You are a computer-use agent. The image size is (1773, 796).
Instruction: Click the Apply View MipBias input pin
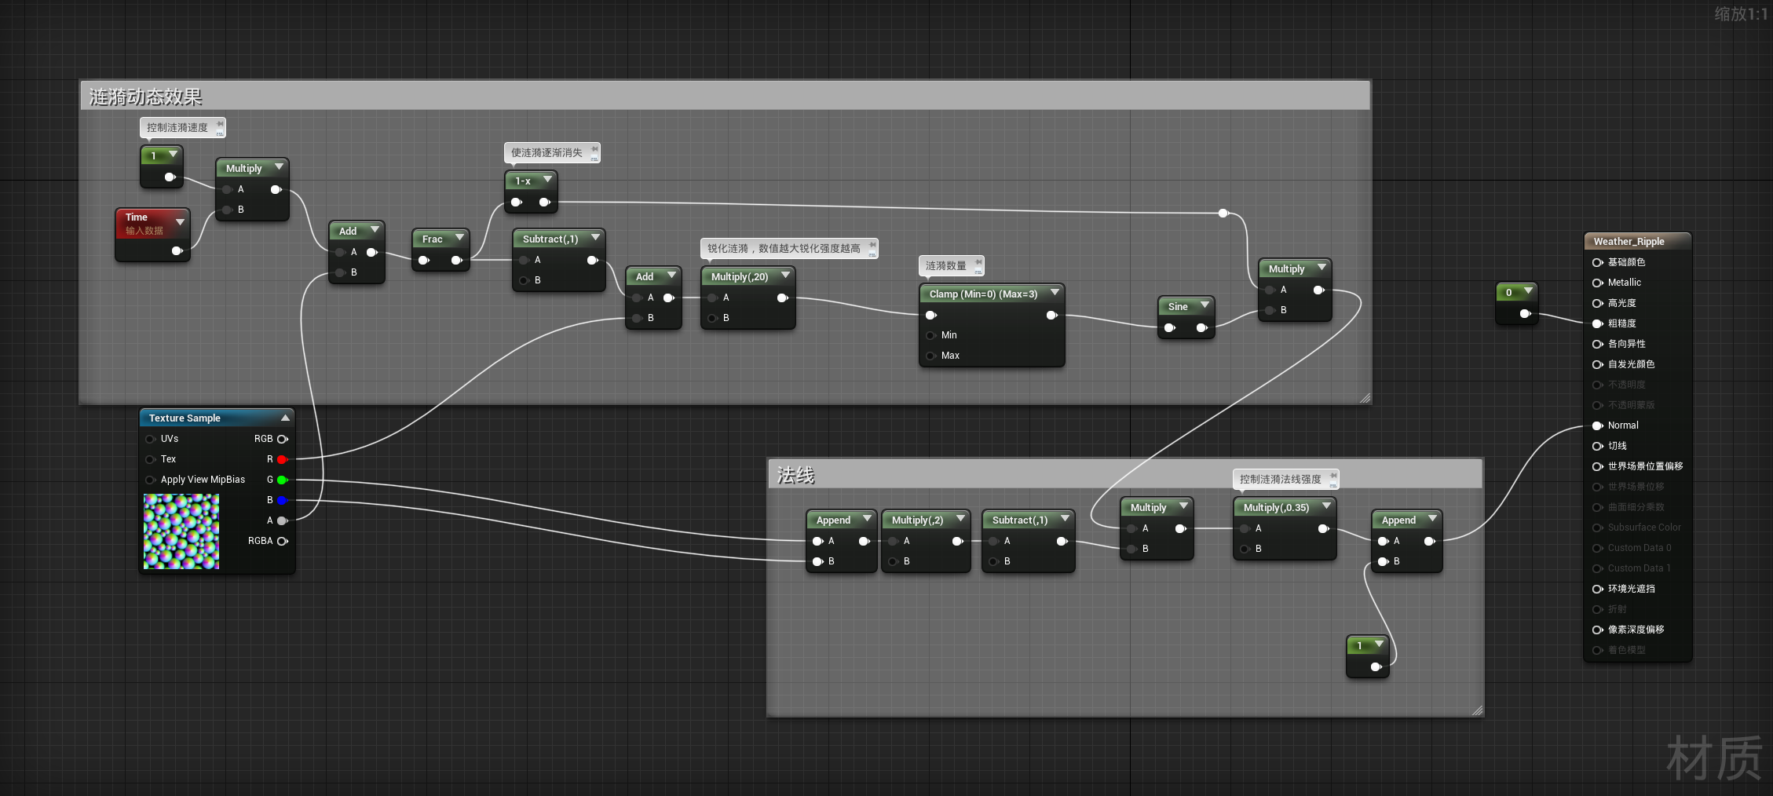point(150,480)
